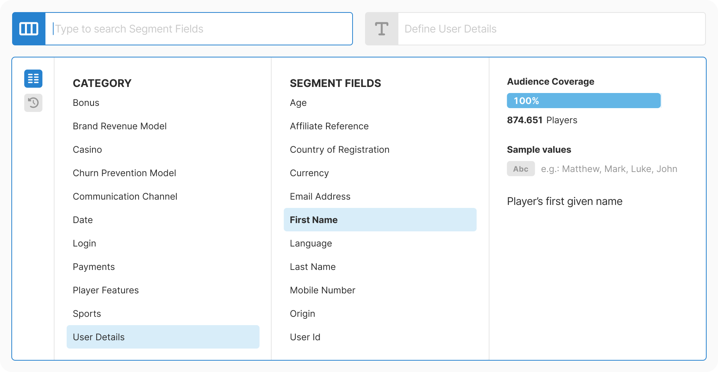
Task: Click the 100% audience coverage bar
Action: [x=584, y=101]
